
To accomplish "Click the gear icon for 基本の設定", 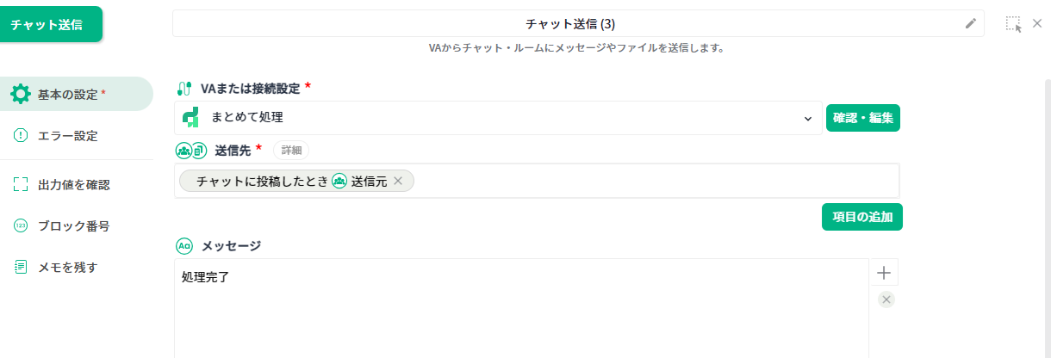I will [21, 95].
